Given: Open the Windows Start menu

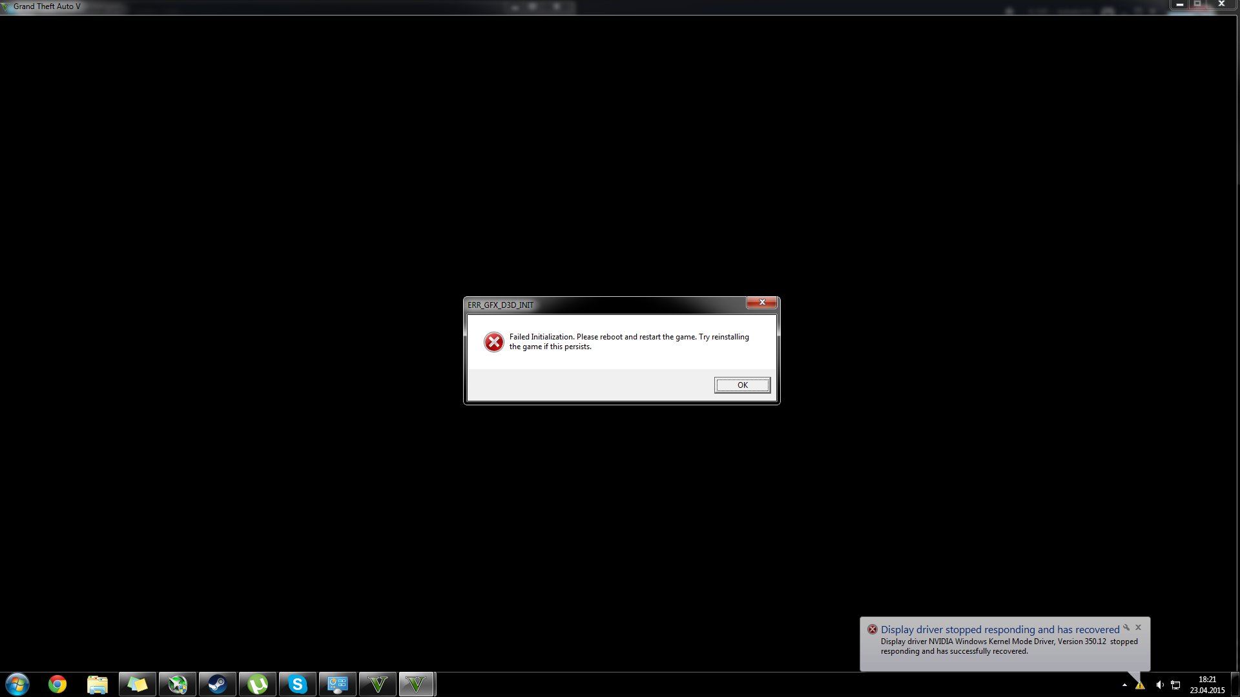Looking at the screenshot, I should click(x=17, y=684).
